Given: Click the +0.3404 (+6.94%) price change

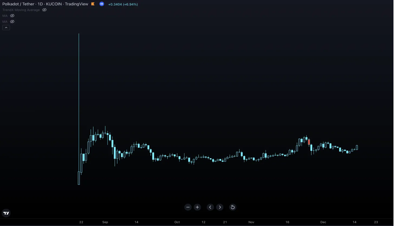Looking at the screenshot, I should click(123, 4).
